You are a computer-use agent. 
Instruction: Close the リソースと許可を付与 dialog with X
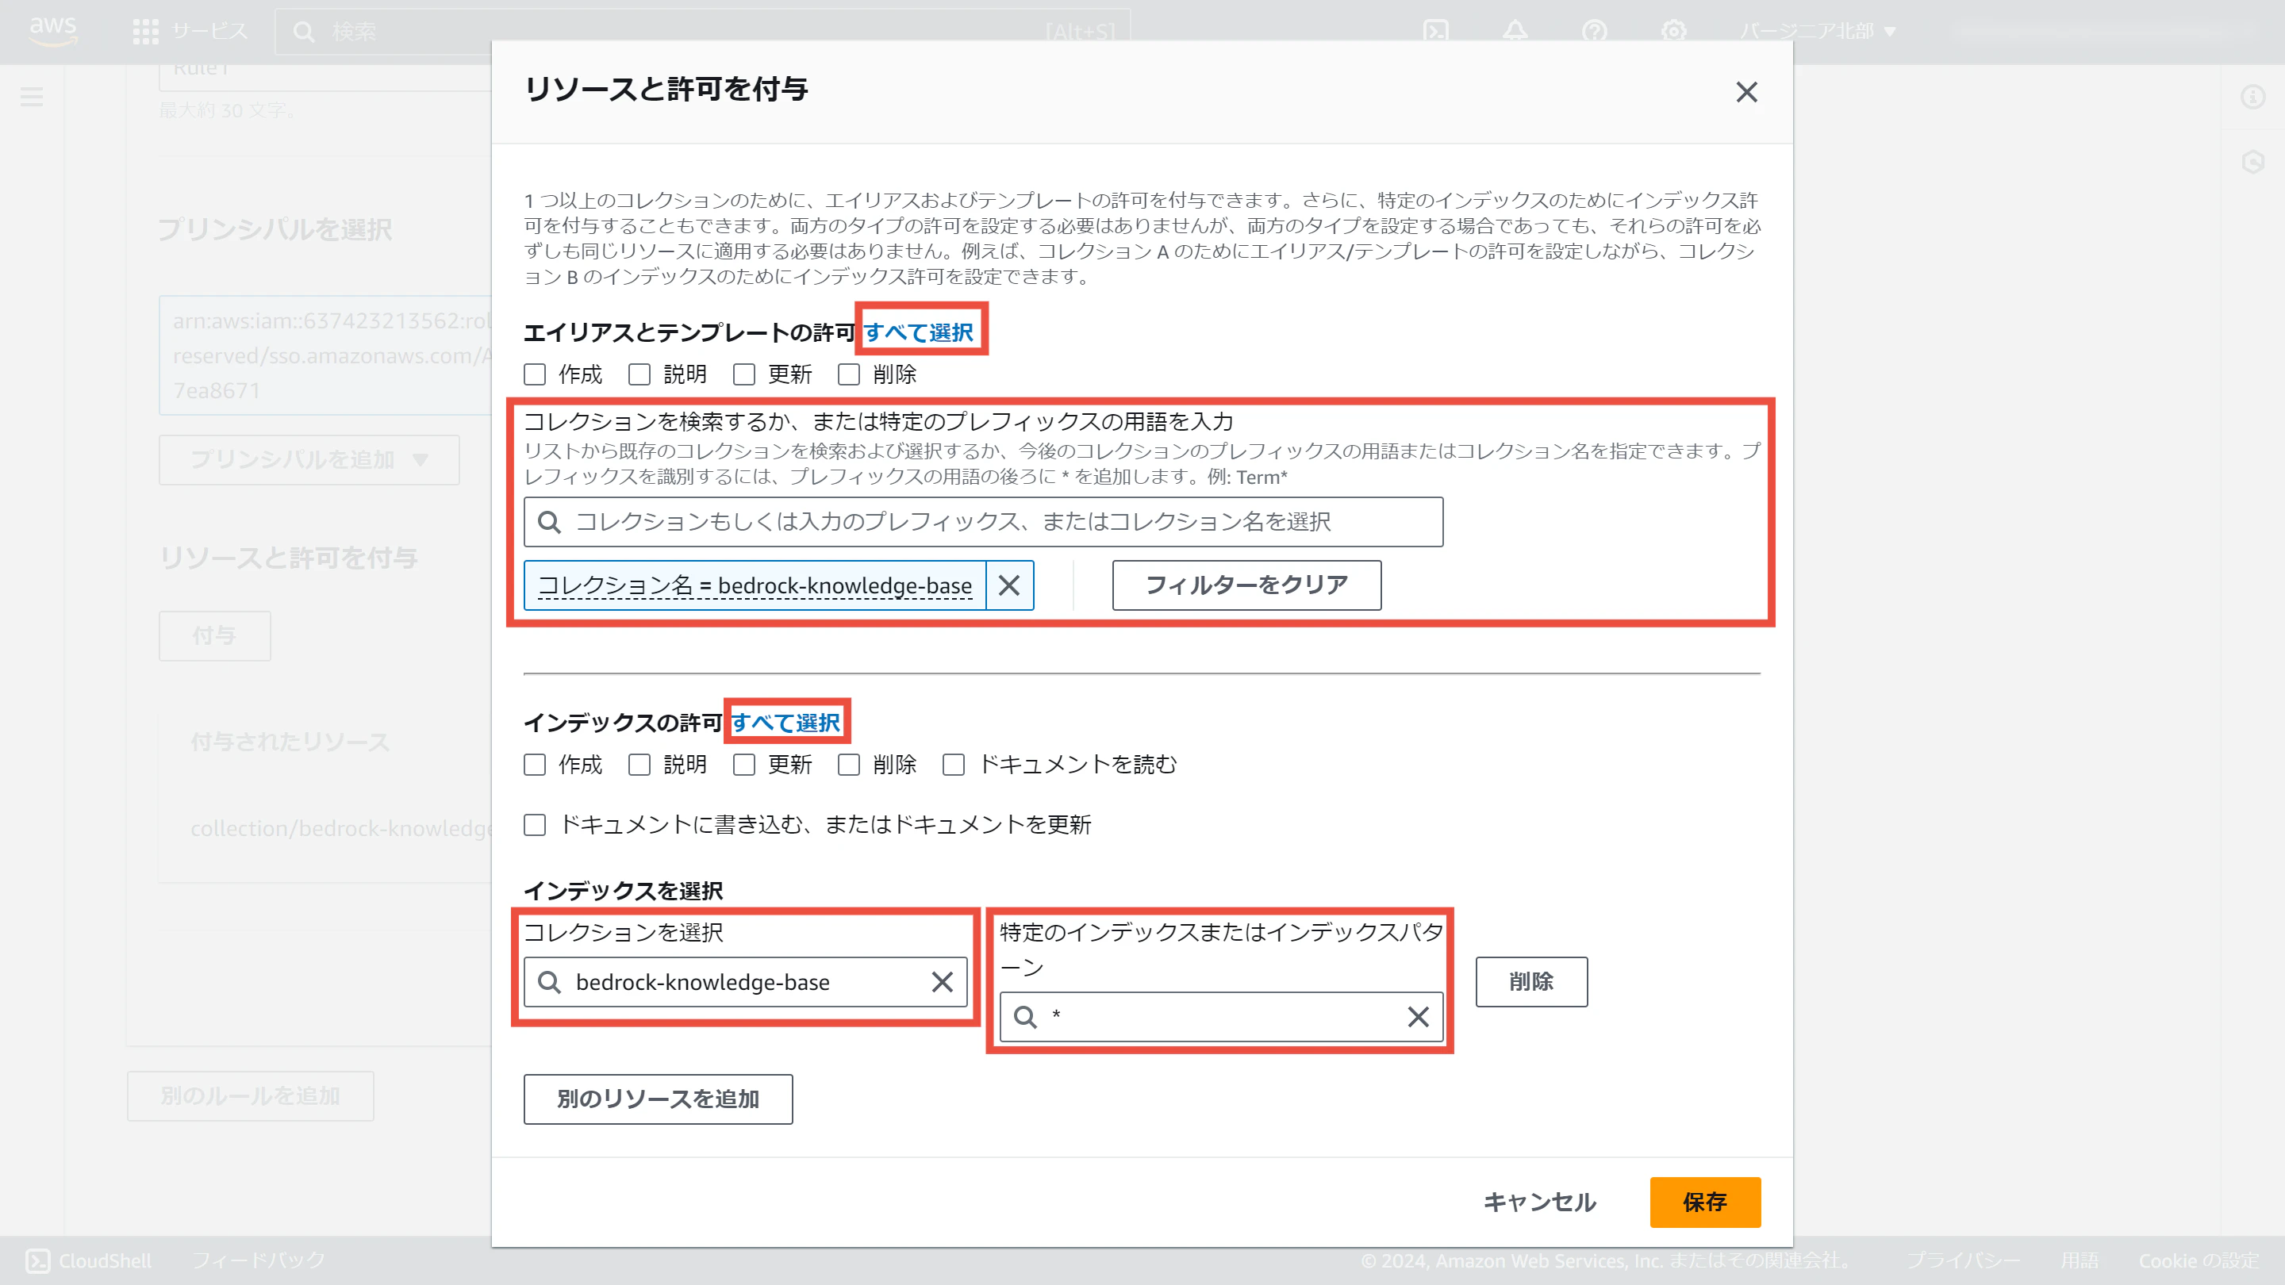click(1745, 92)
